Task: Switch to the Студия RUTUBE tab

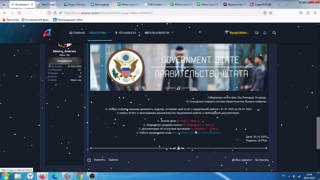Action: 261,4
